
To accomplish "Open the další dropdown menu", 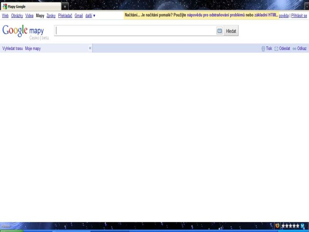I will (90, 15).
